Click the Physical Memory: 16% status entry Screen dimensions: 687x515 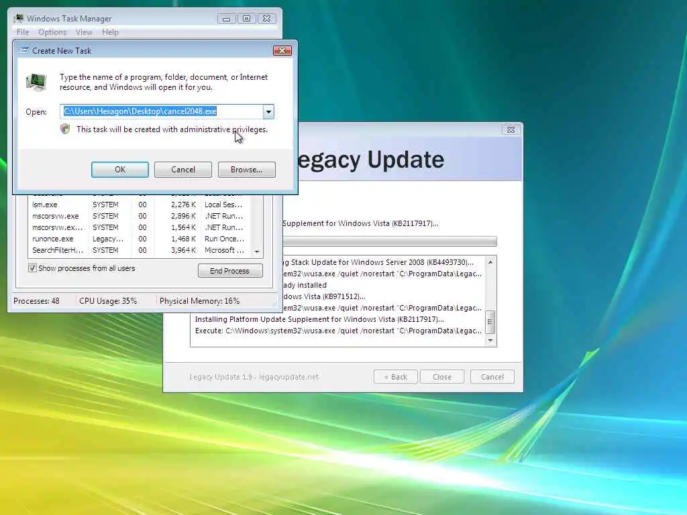199,301
